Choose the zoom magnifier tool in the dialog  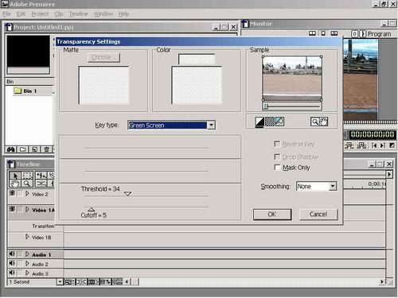coord(314,122)
